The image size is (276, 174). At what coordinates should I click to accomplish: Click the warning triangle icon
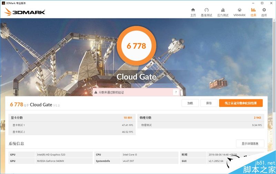[x=96, y=92]
